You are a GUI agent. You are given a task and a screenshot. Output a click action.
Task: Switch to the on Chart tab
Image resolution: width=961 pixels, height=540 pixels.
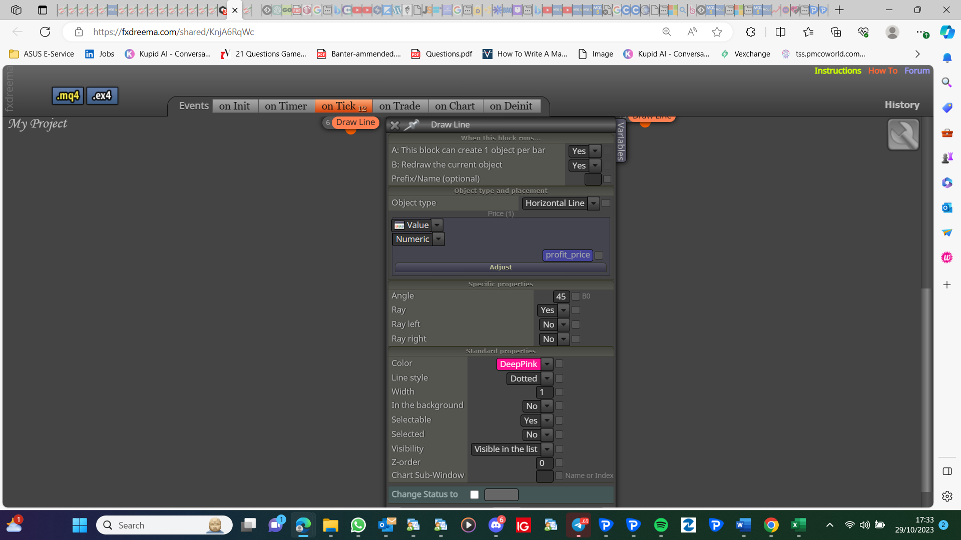point(455,106)
